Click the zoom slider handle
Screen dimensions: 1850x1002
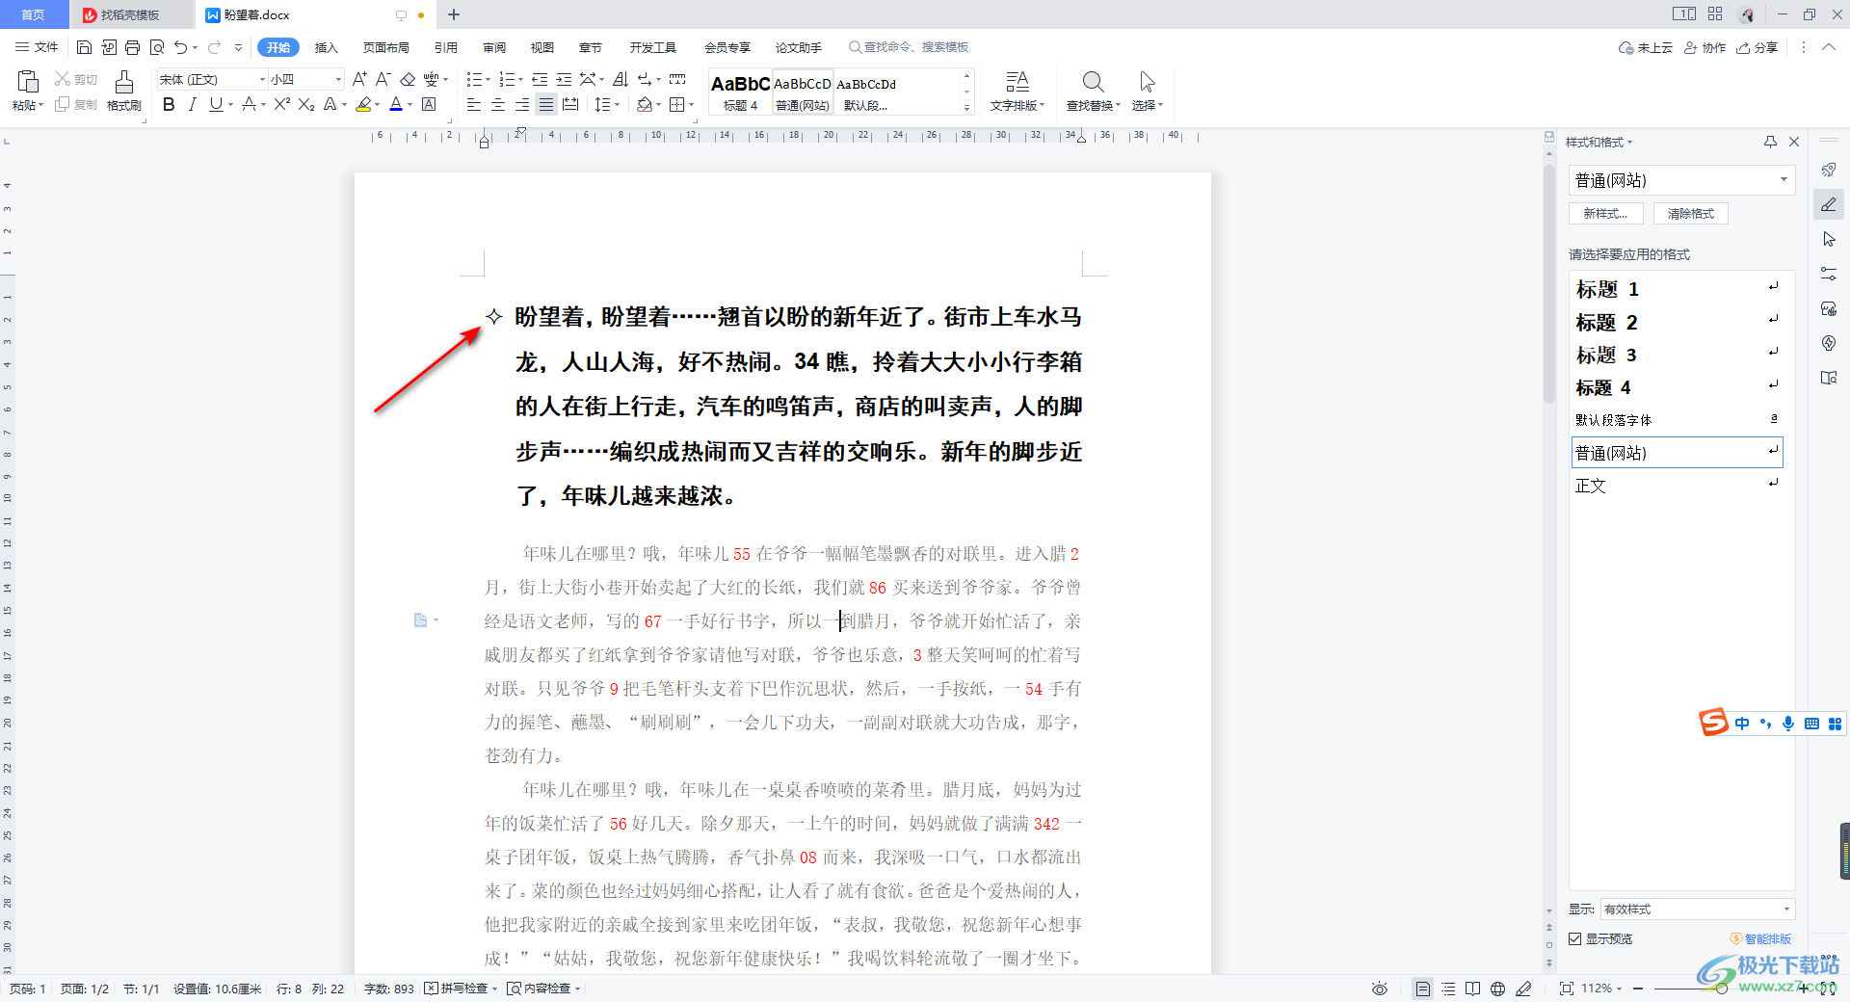pos(1721,989)
